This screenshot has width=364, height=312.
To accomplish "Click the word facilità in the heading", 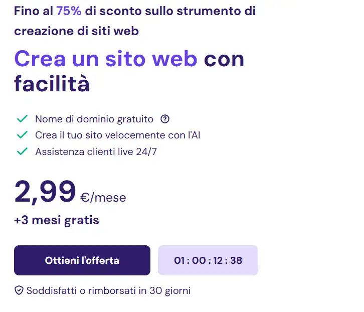I will pos(52,84).
